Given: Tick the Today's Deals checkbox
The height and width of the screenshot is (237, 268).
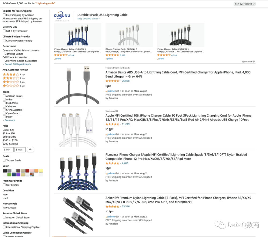Looking at the screenshot, I should [x=4, y=160].
